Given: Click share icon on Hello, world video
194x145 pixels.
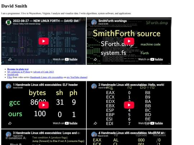Looking at the screenshot, I should tap(96, 123).
